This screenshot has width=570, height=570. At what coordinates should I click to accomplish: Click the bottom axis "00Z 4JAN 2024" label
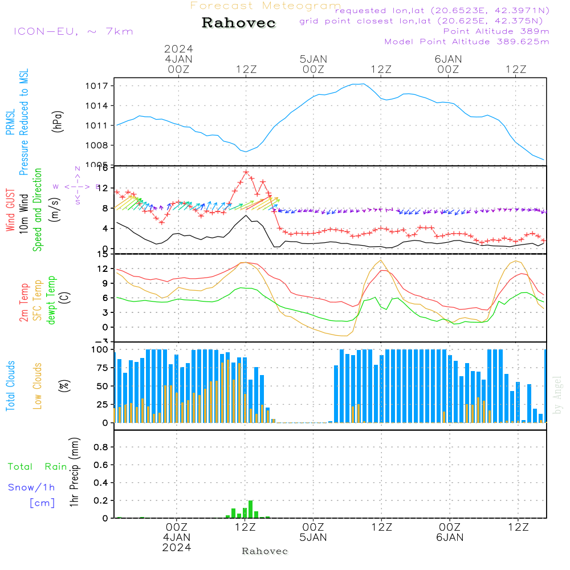coord(177,538)
